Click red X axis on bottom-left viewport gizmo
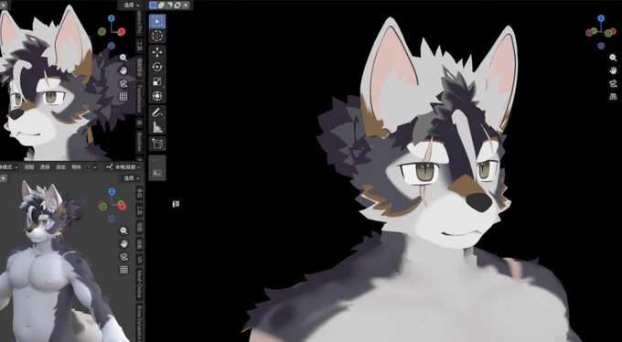The height and width of the screenshot is (342, 622). (122, 206)
